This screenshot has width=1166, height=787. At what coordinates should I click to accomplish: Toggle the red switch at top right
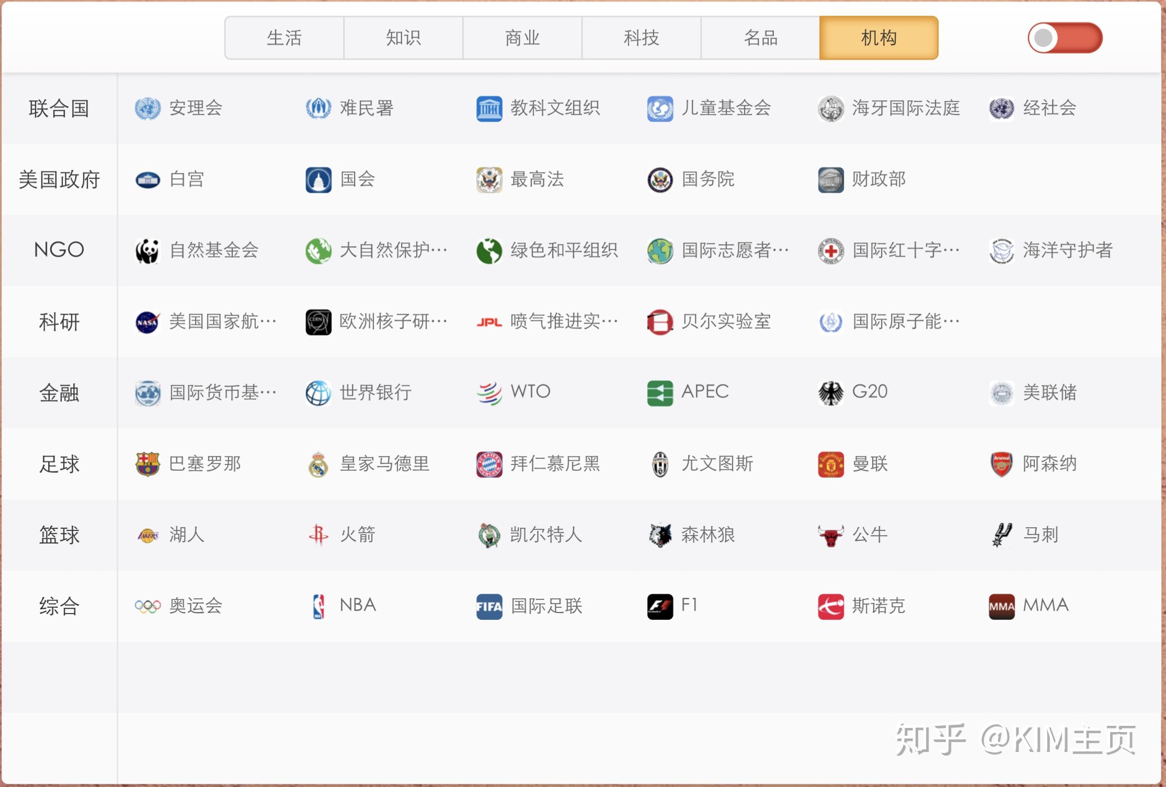[1065, 38]
